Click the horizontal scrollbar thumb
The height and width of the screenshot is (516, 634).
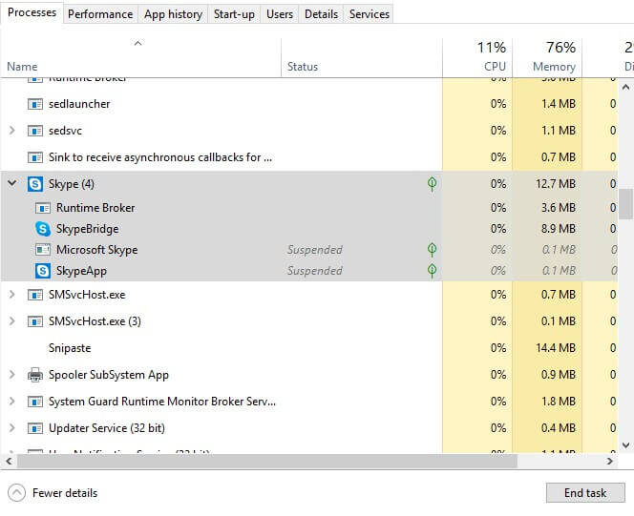266,461
